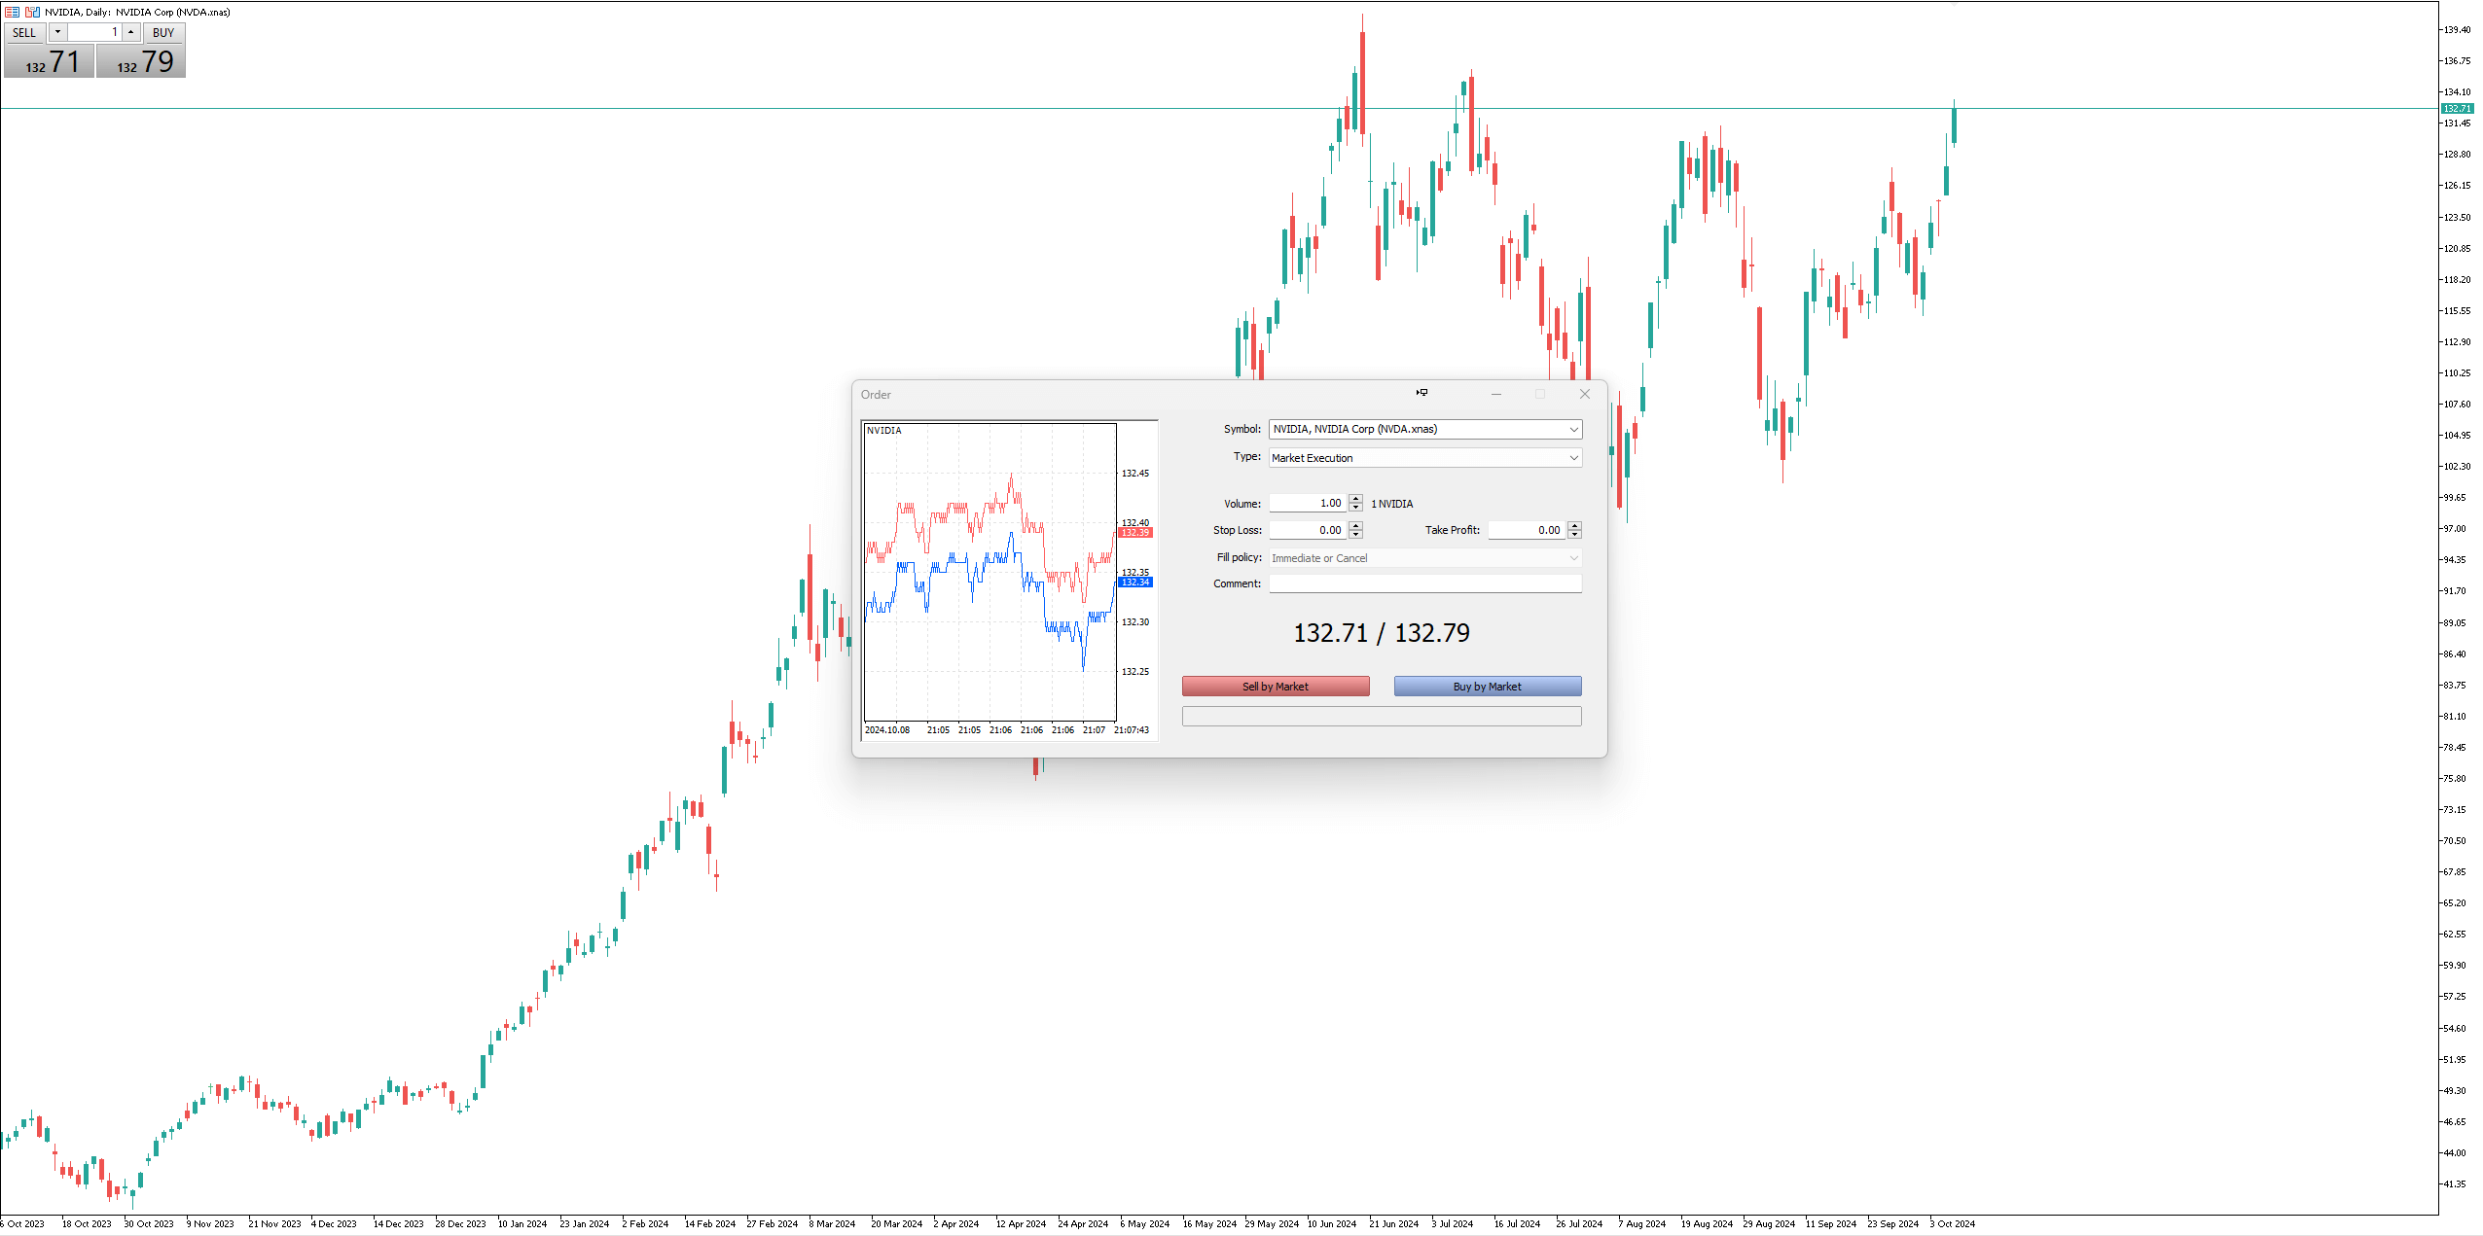This screenshot has height=1236, width=2483.
Task: Click the Take Profit stepper arrows
Action: click(1574, 530)
